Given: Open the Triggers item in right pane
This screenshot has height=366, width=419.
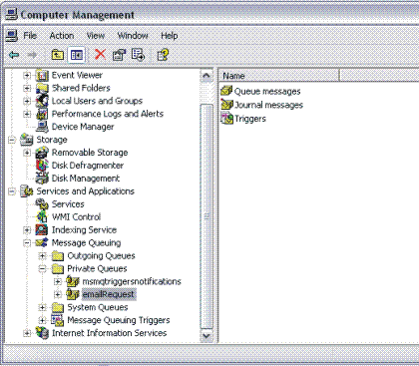Looking at the screenshot, I should [x=243, y=119].
